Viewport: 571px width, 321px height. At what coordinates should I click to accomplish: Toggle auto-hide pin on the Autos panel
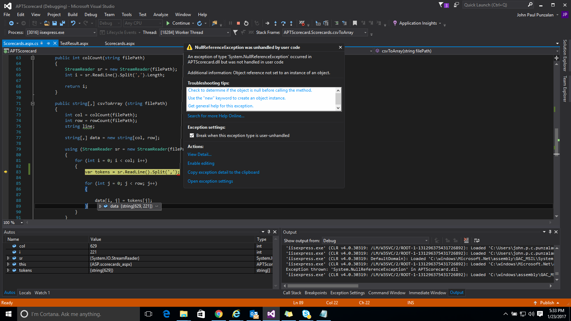(x=269, y=232)
